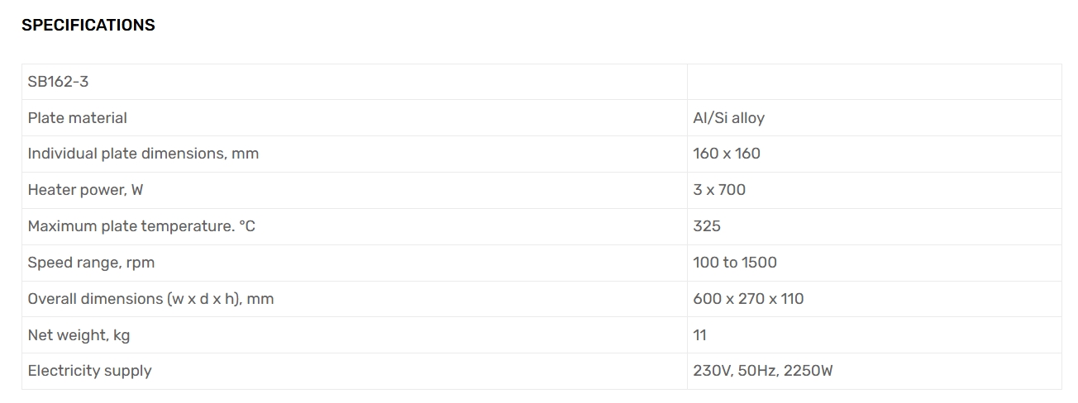Select the 160 x 160 value
Screen dimensions: 1078x403
727,154
